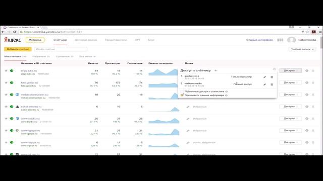Open the sokol-electro.ru counter link
The image size is (323, 181).
point(31,107)
